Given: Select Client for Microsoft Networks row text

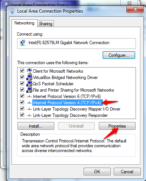Looking at the screenshot, I should pyautogui.click(x=58, y=71).
